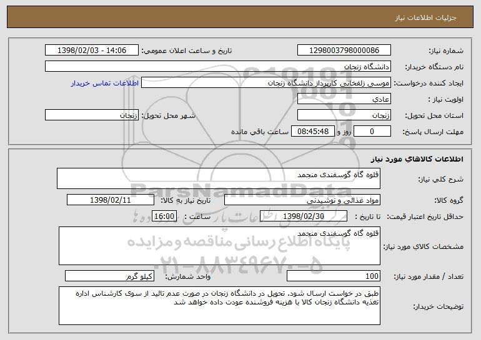The height and width of the screenshot is (340, 481).
Task: Click the remaining time field 08:45:48
Action: pos(312,132)
